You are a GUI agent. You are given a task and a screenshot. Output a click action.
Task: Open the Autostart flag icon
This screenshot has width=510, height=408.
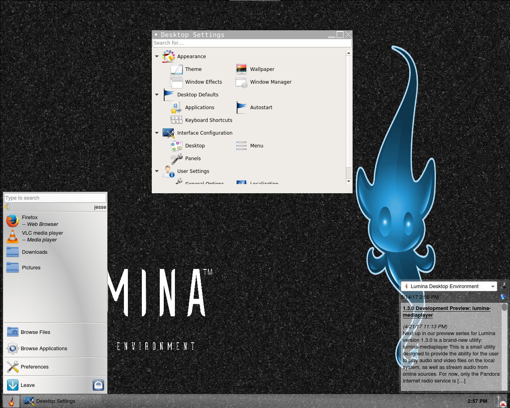[241, 108]
